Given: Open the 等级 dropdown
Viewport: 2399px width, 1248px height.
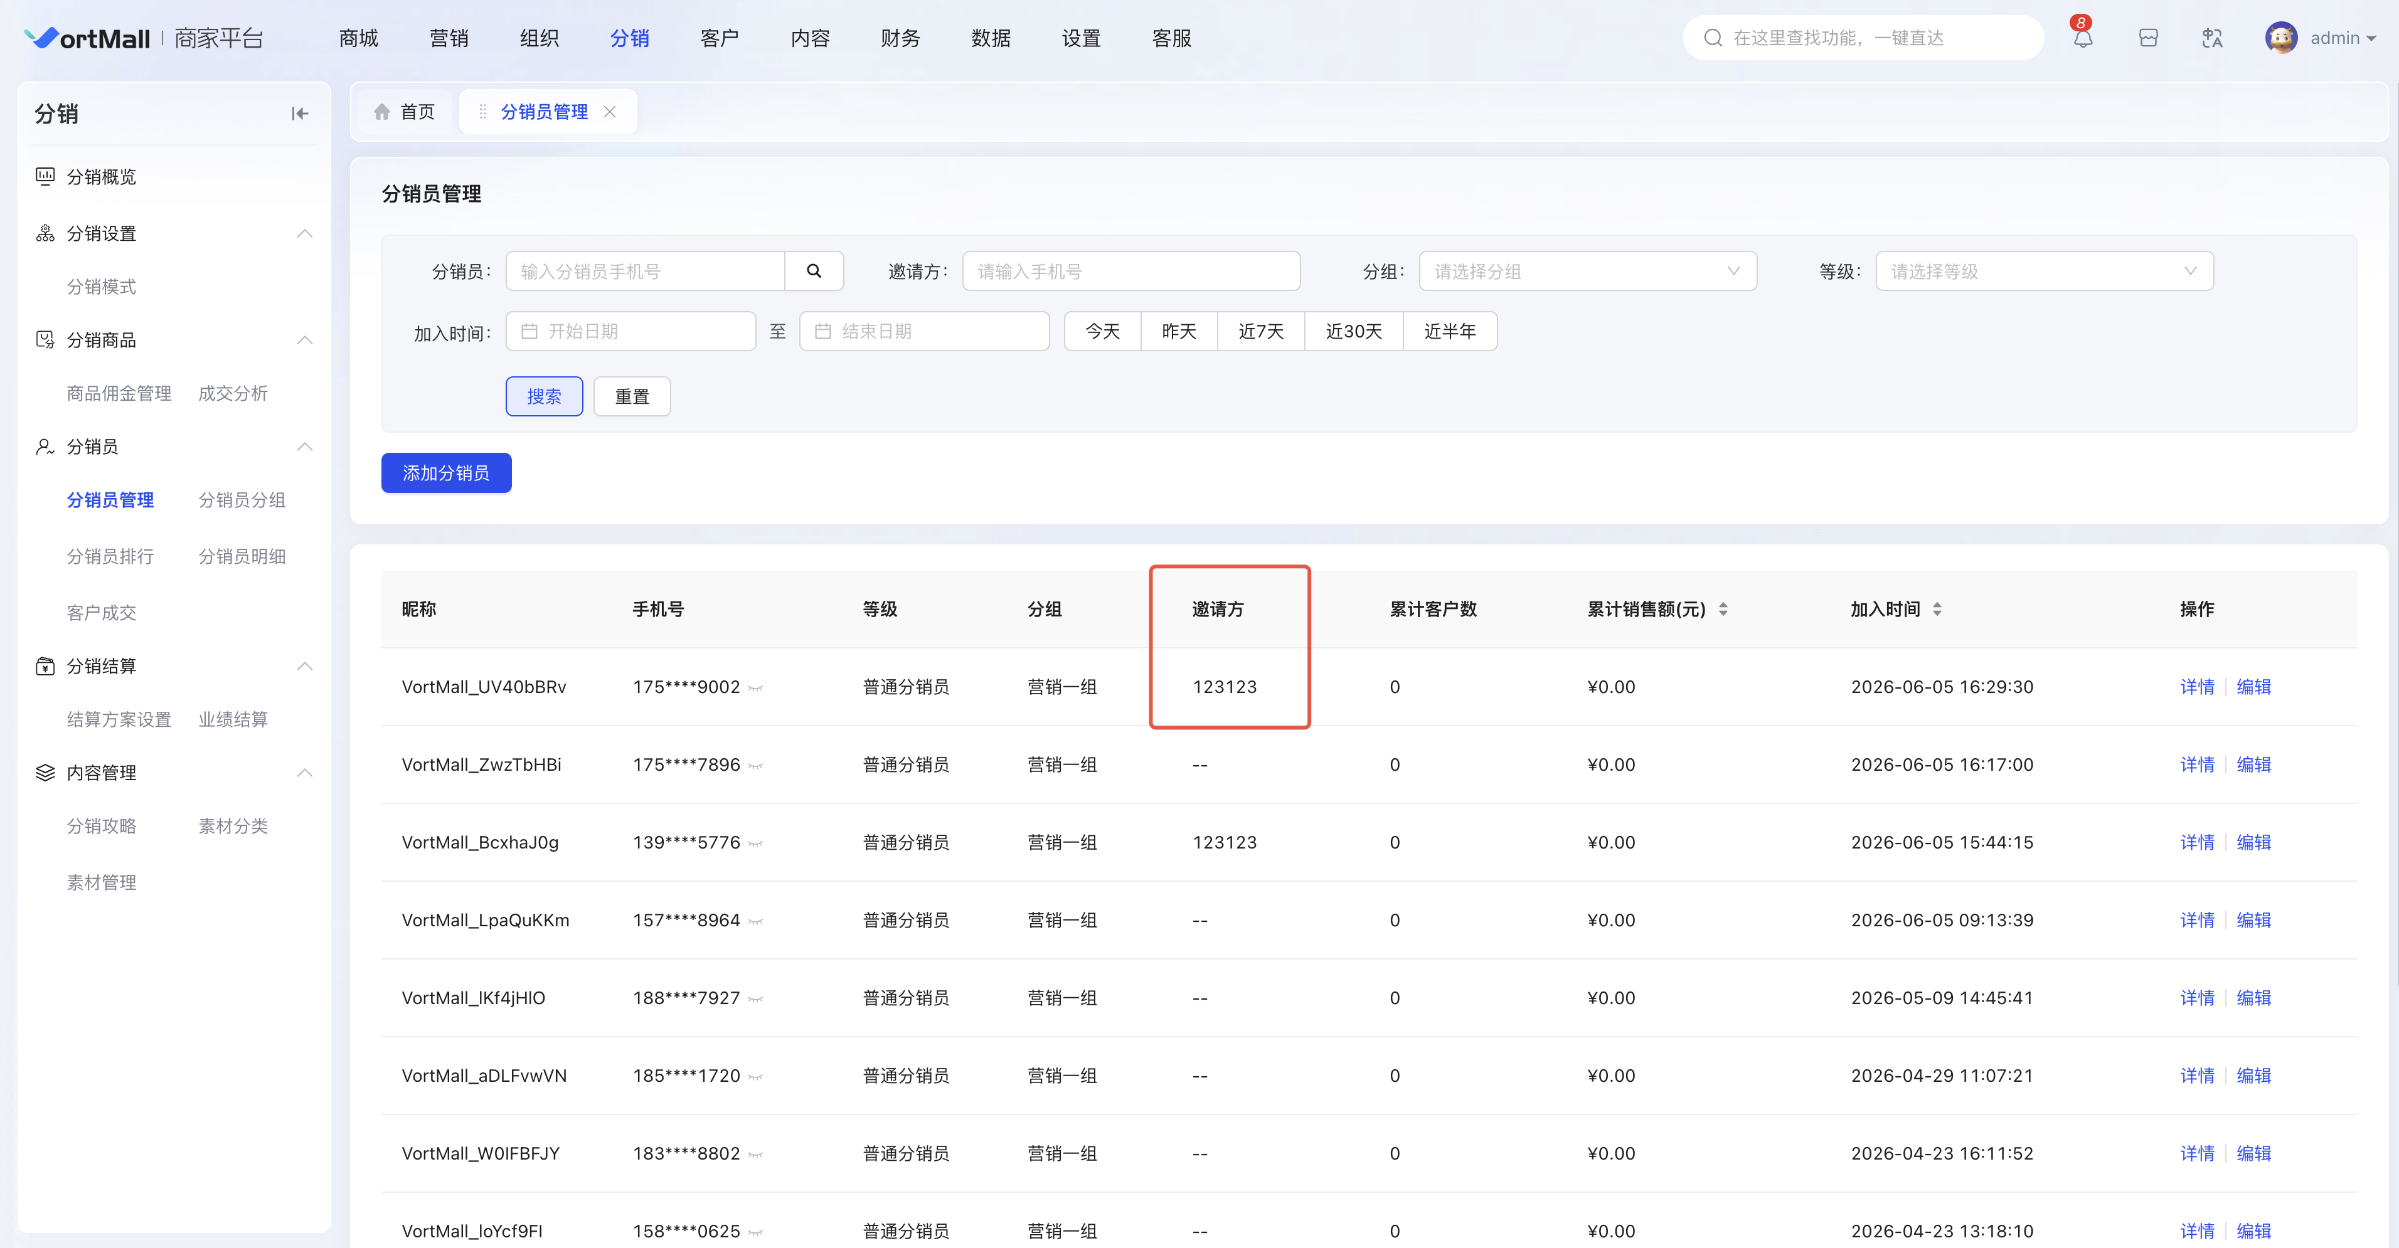Looking at the screenshot, I should point(2044,271).
